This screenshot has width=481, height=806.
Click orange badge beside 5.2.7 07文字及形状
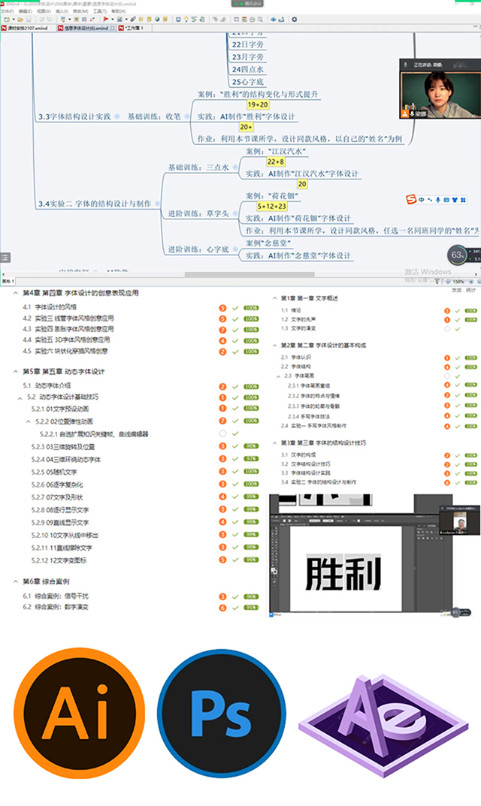pos(222,497)
